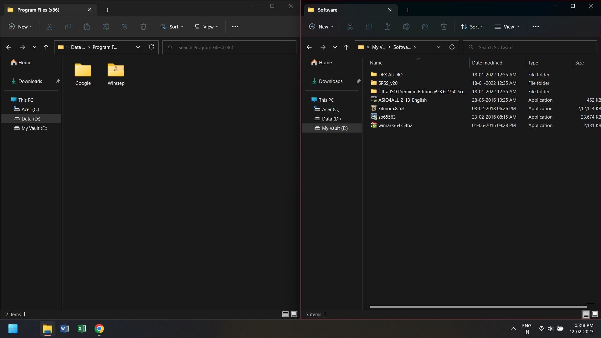Go up one level in Software window
Screen dimensions: 601x338
pos(346,47)
